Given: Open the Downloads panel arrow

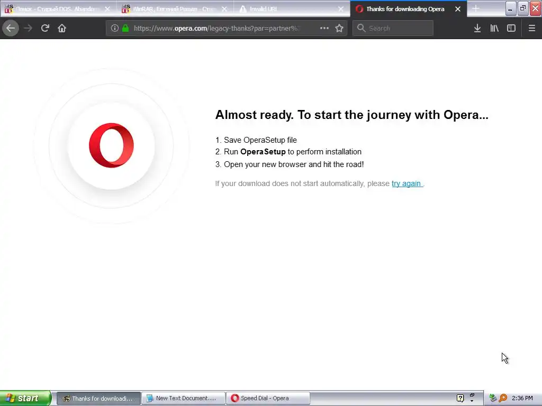Looking at the screenshot, I should tap(477, 28).
